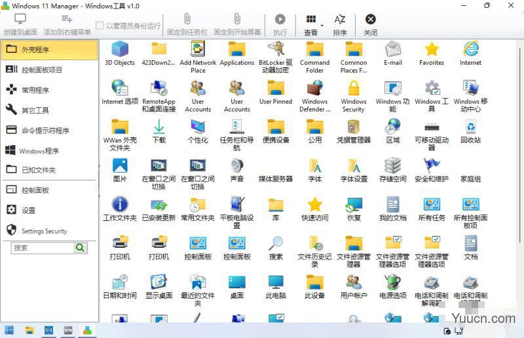Select the 文件历史记录 icon

click(x=315, y=252)
